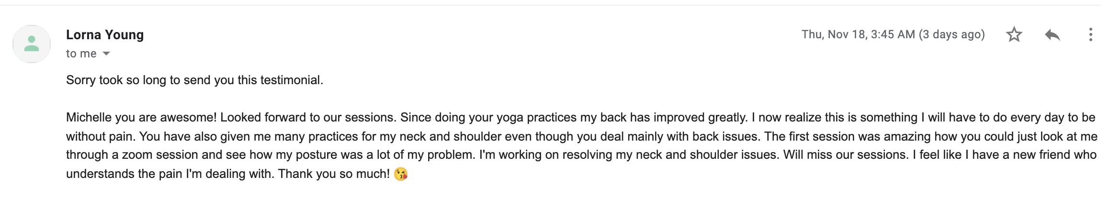Click Lorna Young's profile avatar
The height and width of the screenshot is (220, 1110).
click(32, 44)
